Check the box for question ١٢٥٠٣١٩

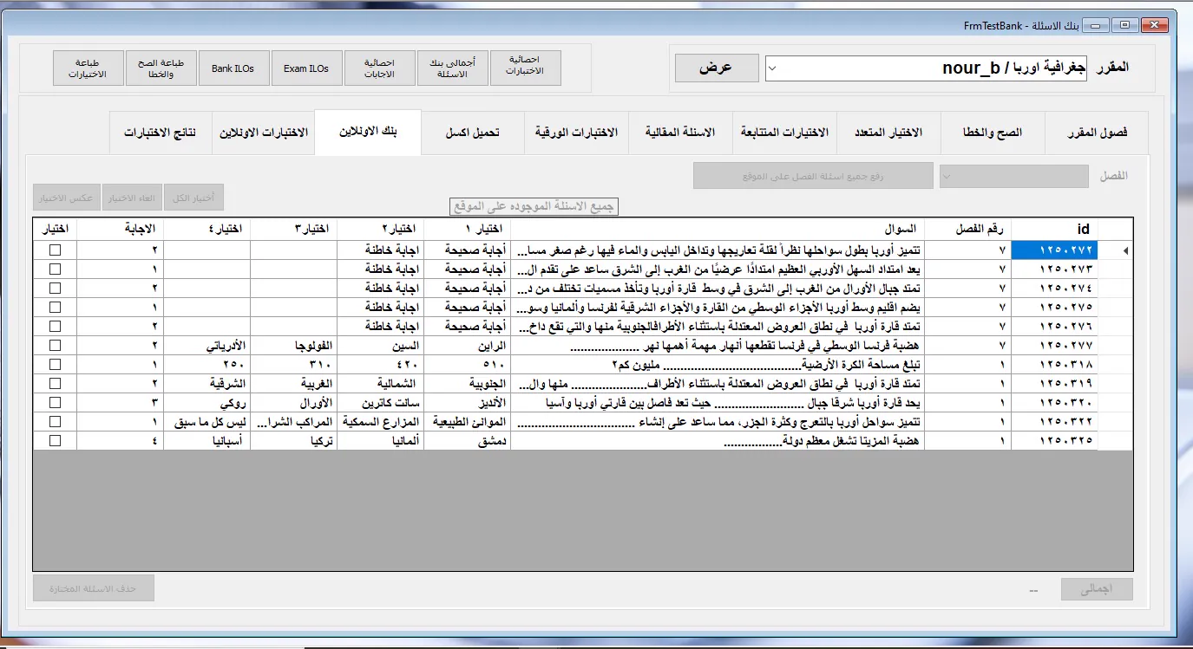pyautogui.click(x=56, y=383)
